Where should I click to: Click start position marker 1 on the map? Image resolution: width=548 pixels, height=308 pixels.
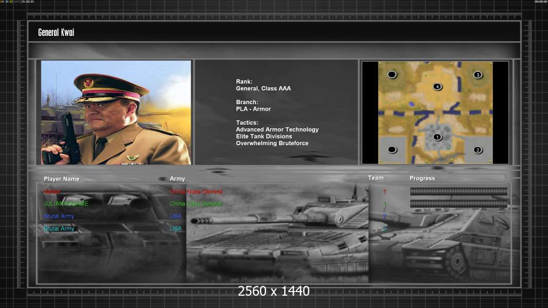click(x=437, y=137)
